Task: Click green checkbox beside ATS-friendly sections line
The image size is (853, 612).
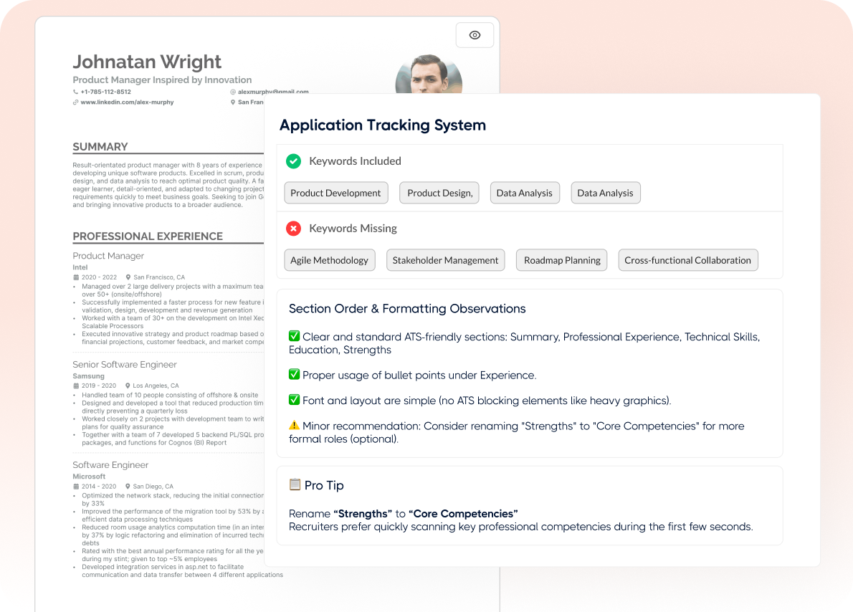Action: (x=295, y=336)
